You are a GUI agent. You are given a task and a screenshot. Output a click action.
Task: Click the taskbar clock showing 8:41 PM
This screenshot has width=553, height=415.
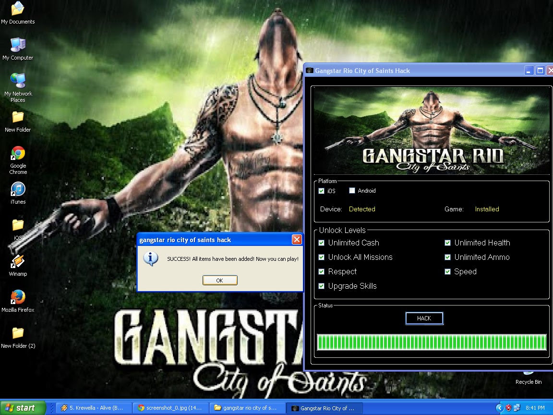coord(535,408)
